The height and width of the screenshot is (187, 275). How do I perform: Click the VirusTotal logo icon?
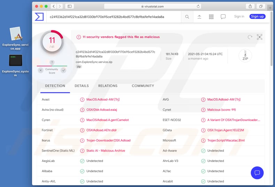point(39,17)
